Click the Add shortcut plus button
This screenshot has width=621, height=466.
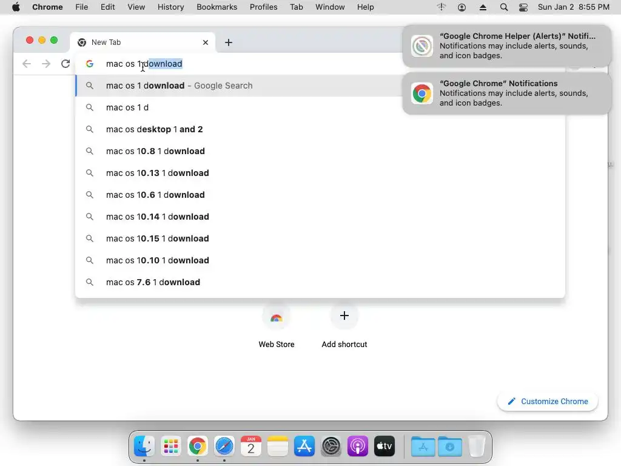344,316
